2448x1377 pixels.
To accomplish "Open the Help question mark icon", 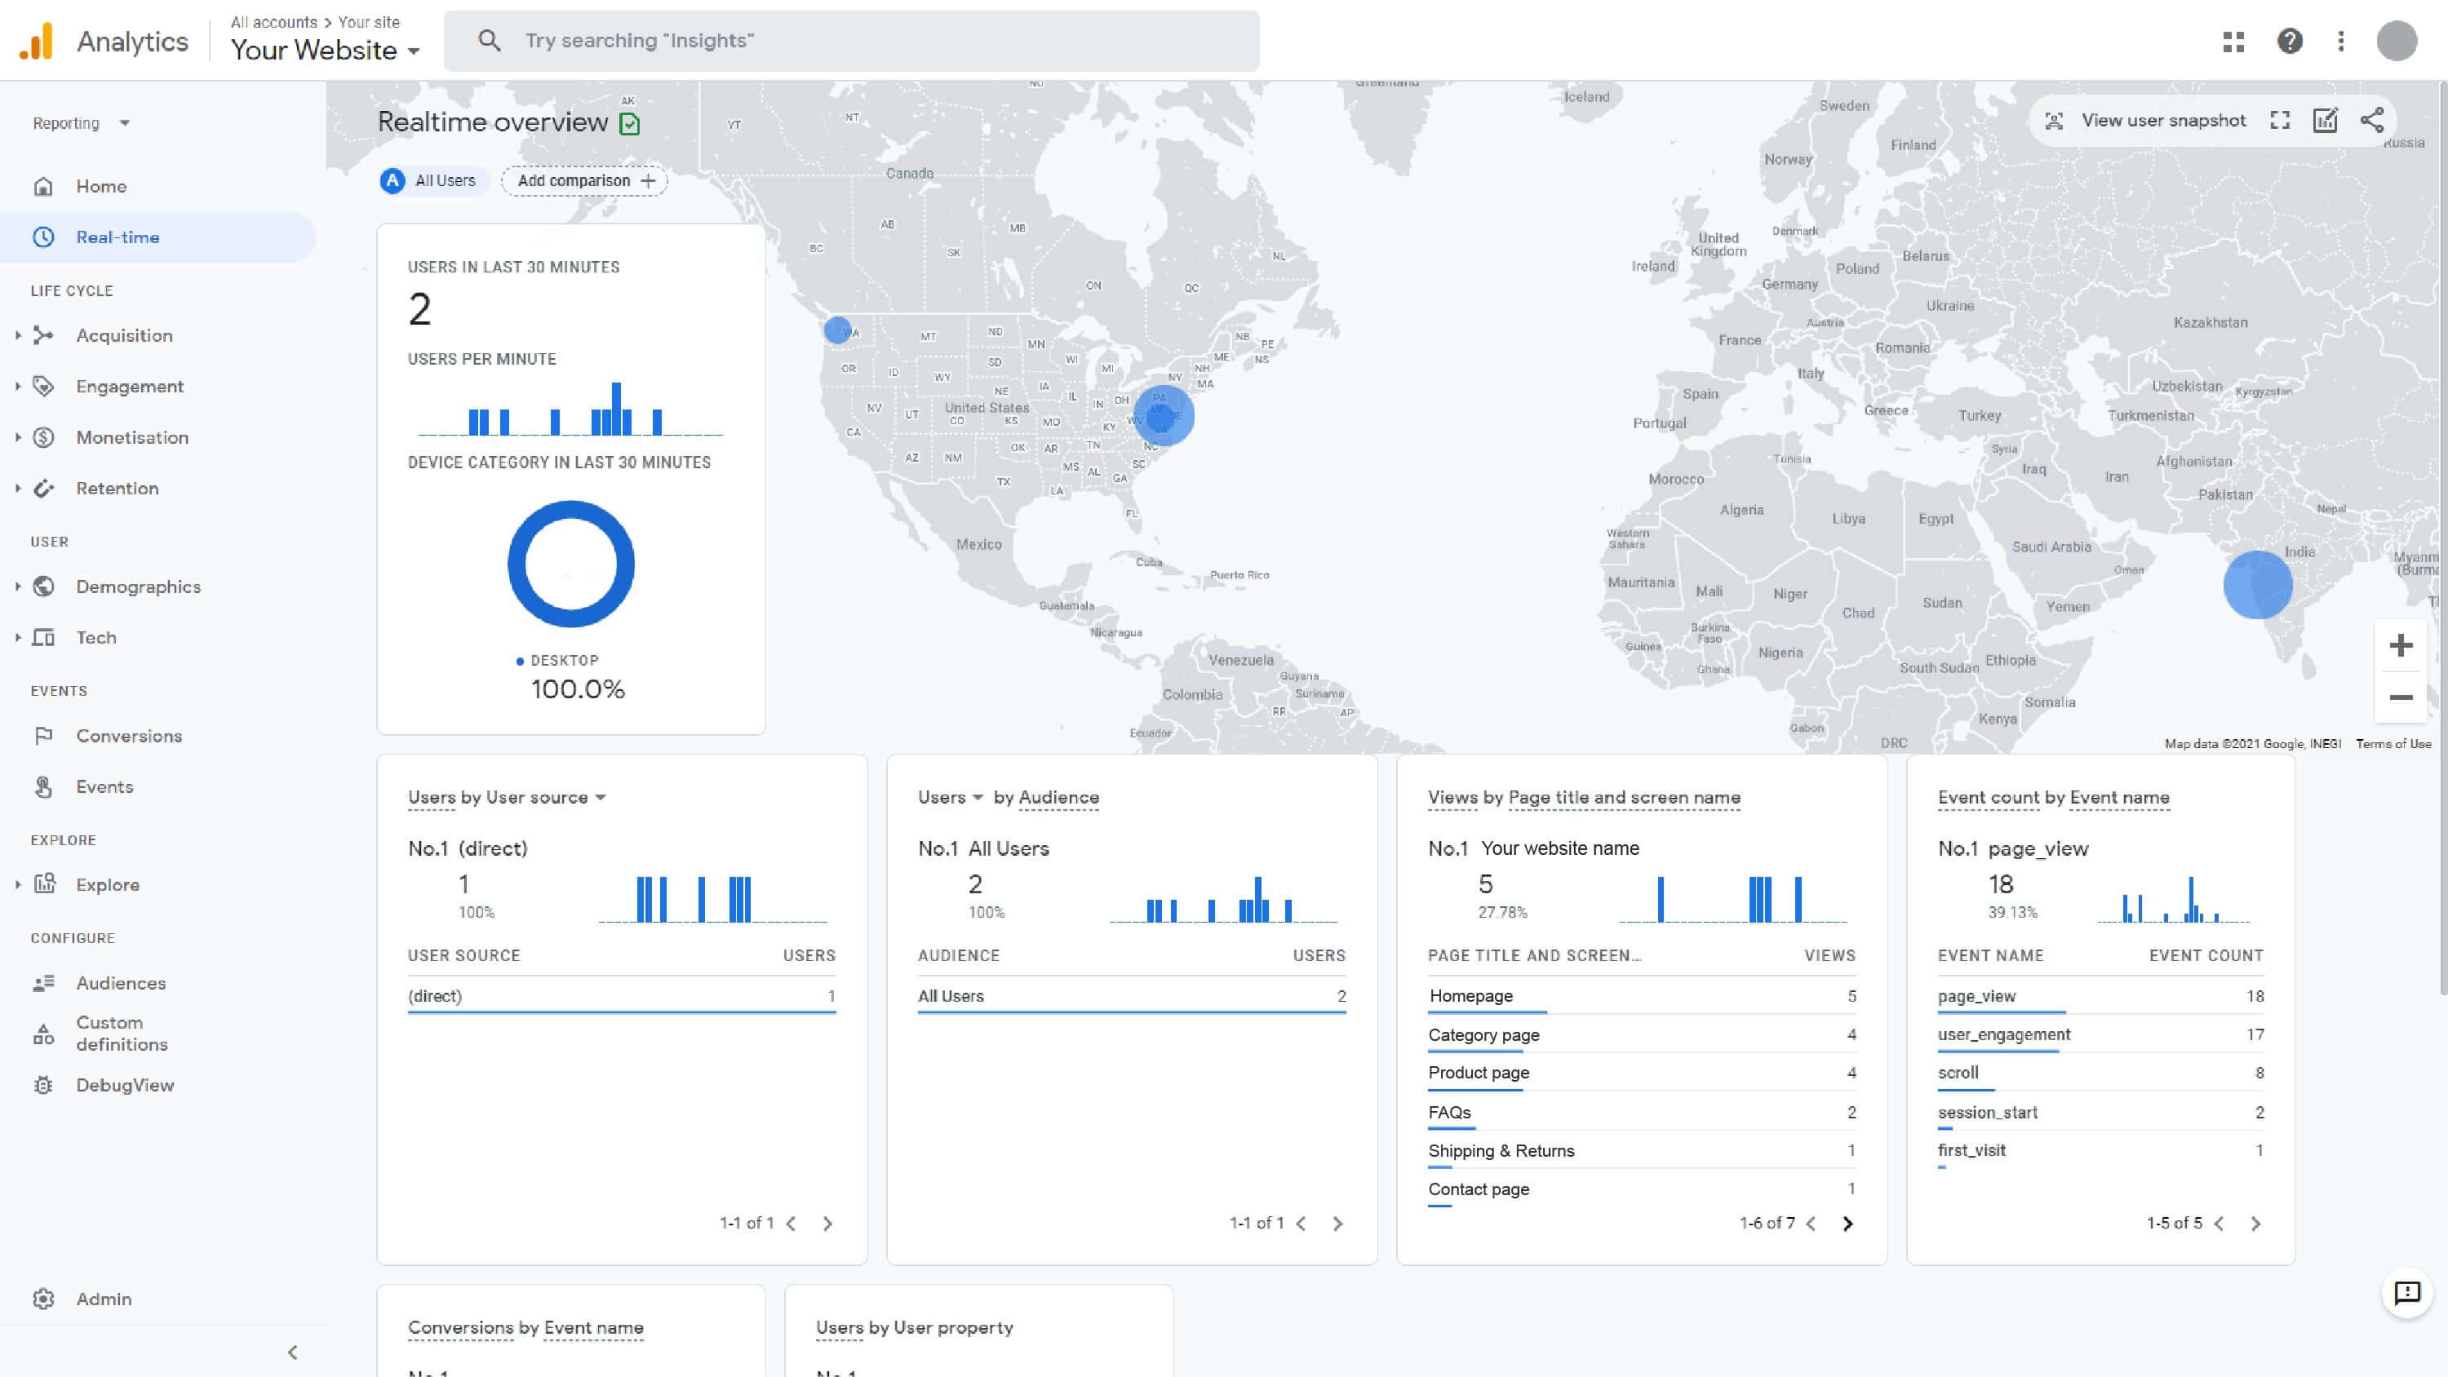I will 2290,41.
